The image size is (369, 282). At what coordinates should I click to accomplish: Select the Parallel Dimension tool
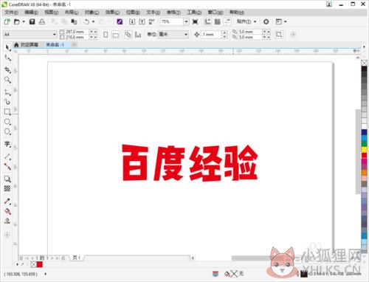click(x=7, y=157)
